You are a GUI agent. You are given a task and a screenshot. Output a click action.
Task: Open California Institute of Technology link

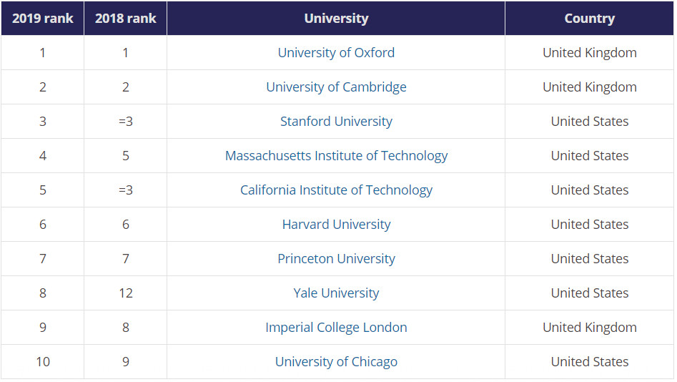coord(336,190)
